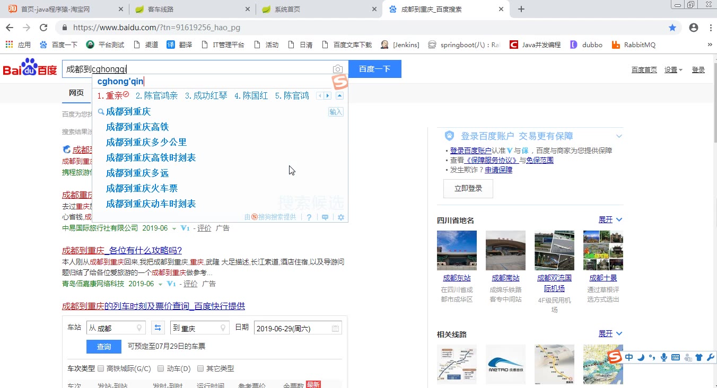
Task: Expand the 四川省地名 展开 section
Action: [x=610, y=220]
